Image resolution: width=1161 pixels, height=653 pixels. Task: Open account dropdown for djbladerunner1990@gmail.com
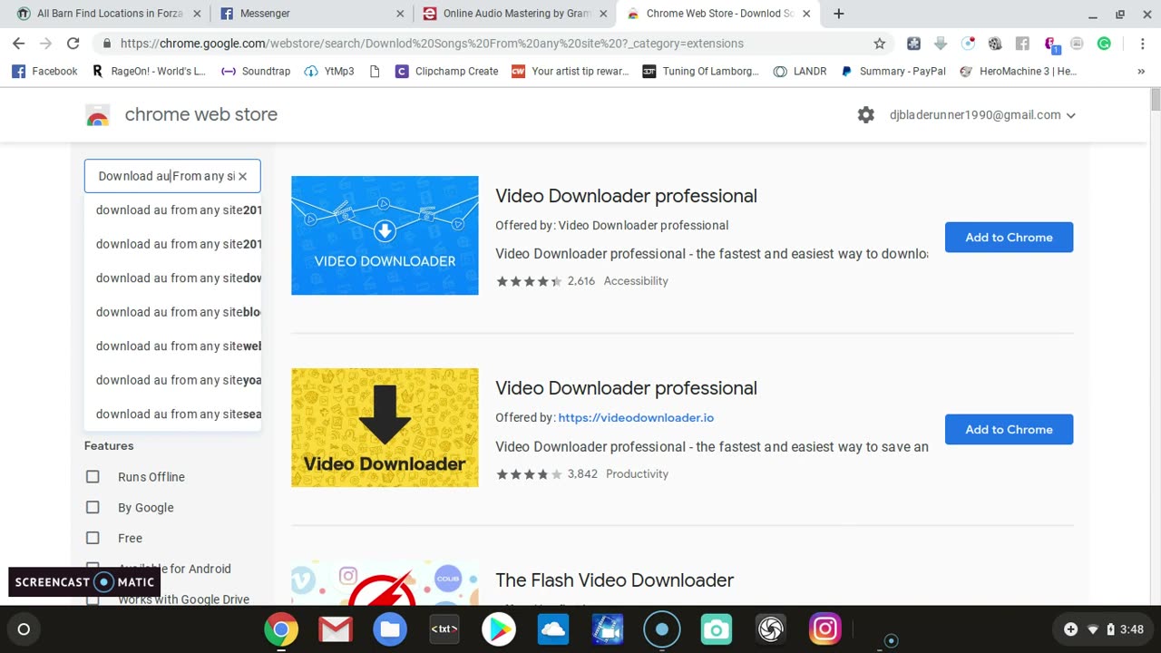click(x=982, y=115)
